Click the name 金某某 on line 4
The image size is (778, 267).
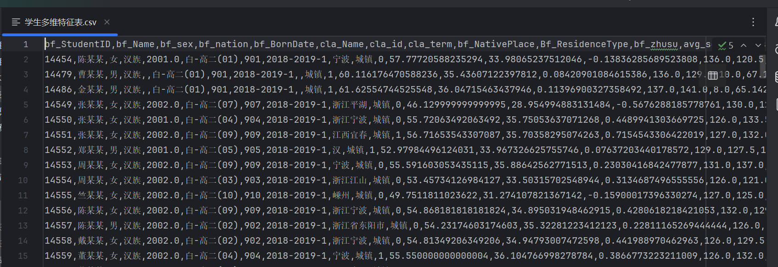tap(91, 90)
